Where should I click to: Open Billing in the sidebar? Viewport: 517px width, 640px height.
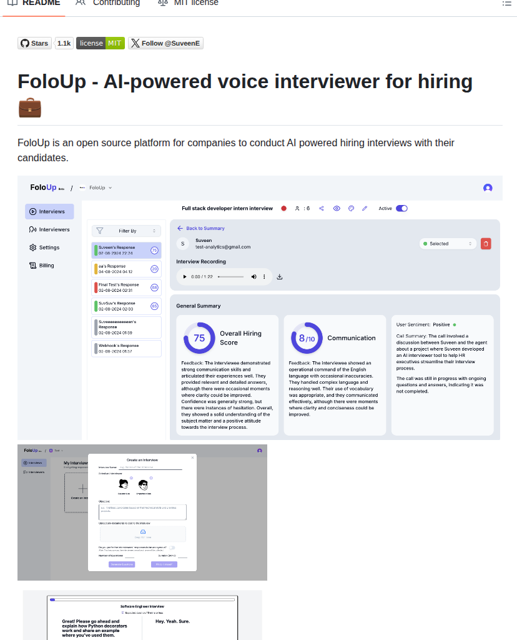[42, 265]
